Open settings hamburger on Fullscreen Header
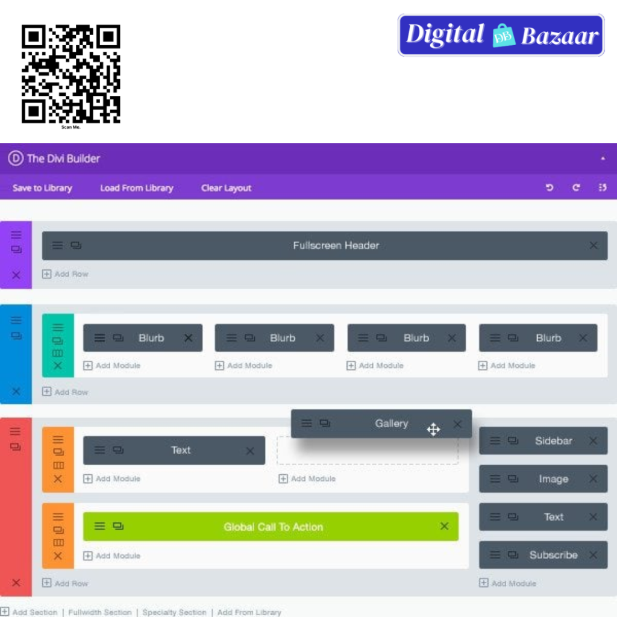Image resolution: width=617 pixels, height=617 pixels. point(57,245)
